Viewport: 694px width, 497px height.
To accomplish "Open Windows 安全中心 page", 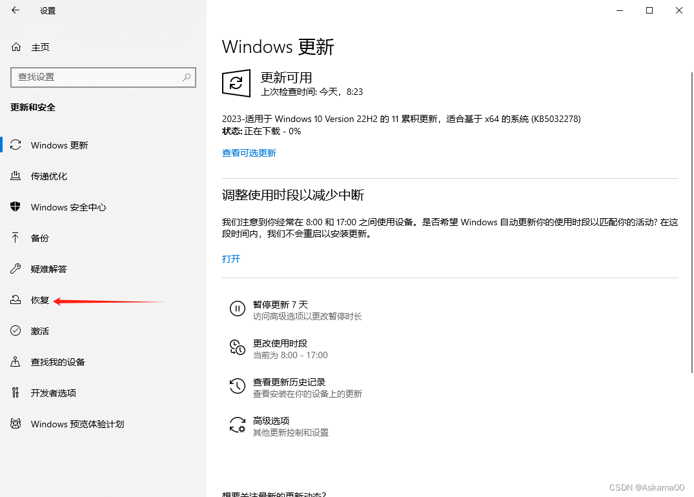I will click(68, 207).
